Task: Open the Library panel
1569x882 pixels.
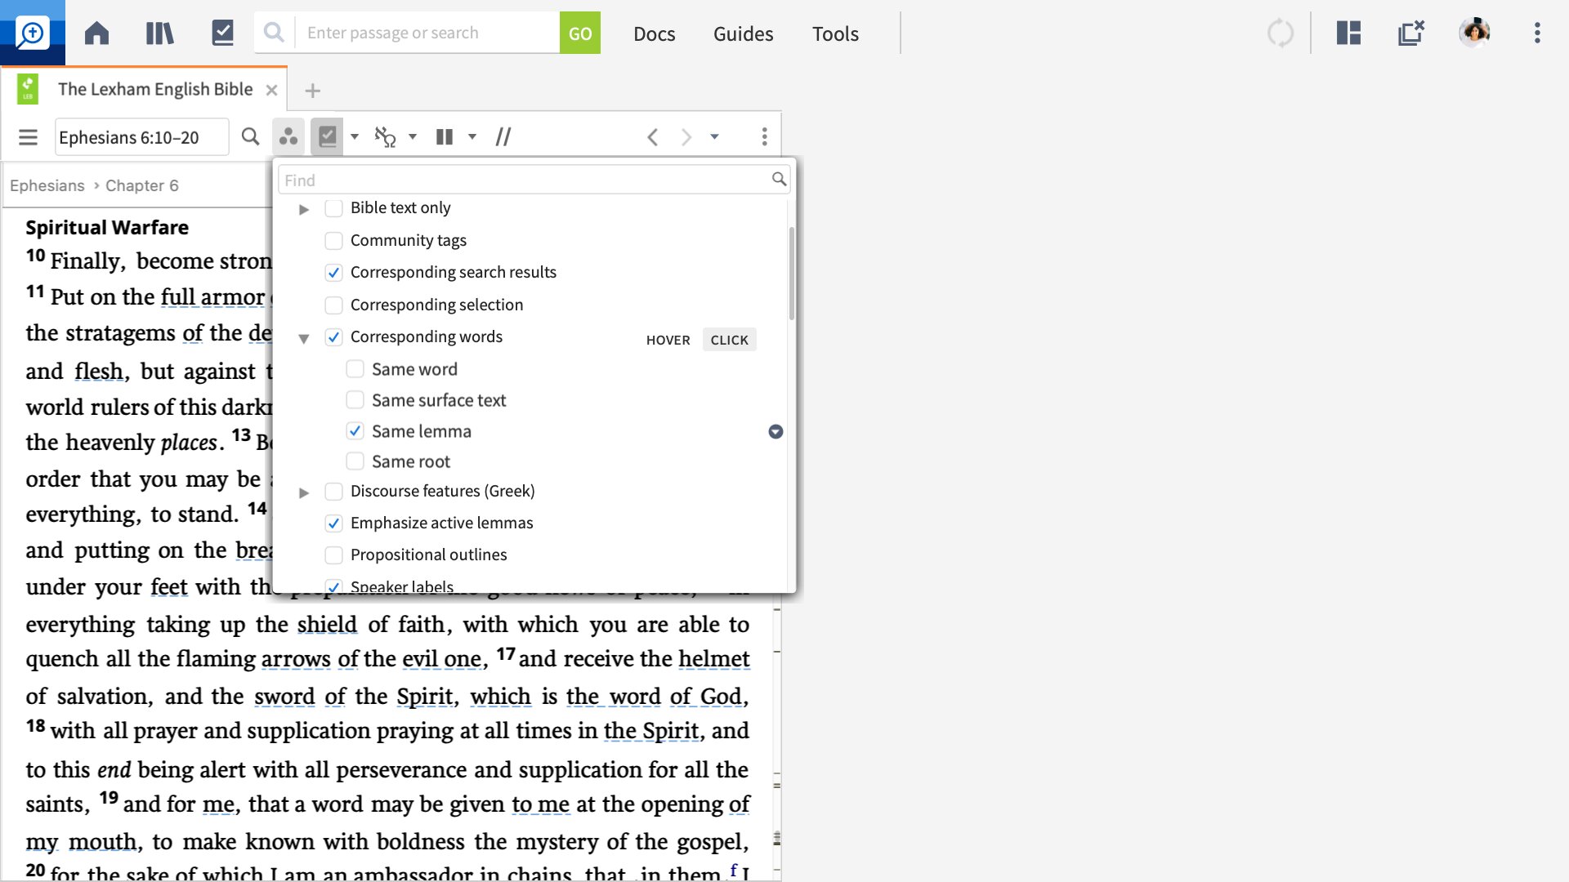Action: 159,33
